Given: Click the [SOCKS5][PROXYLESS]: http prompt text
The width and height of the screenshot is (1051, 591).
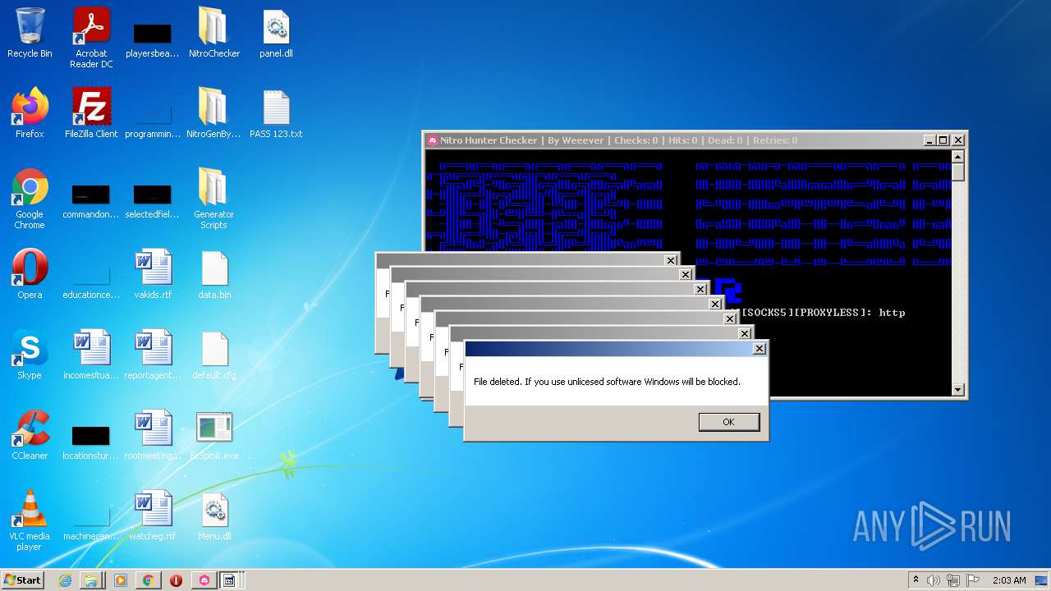Looking at the screenshot, I should click(x=824, y=313).
